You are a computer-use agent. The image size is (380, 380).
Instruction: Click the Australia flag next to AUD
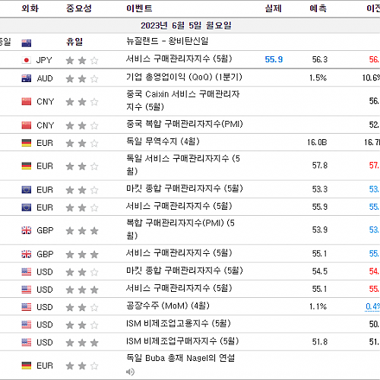(x=27, y=78)
